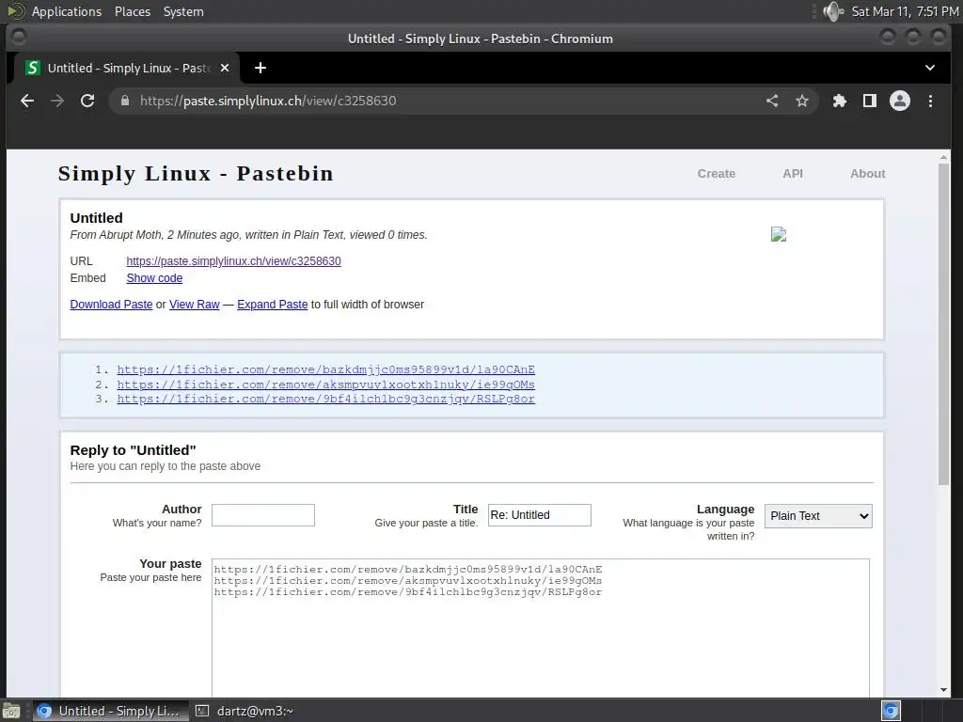Image resolution: width=963 pixels, height=722 pixels.
Task: Share this page using the share icon
Action: [x=772, y=101]
